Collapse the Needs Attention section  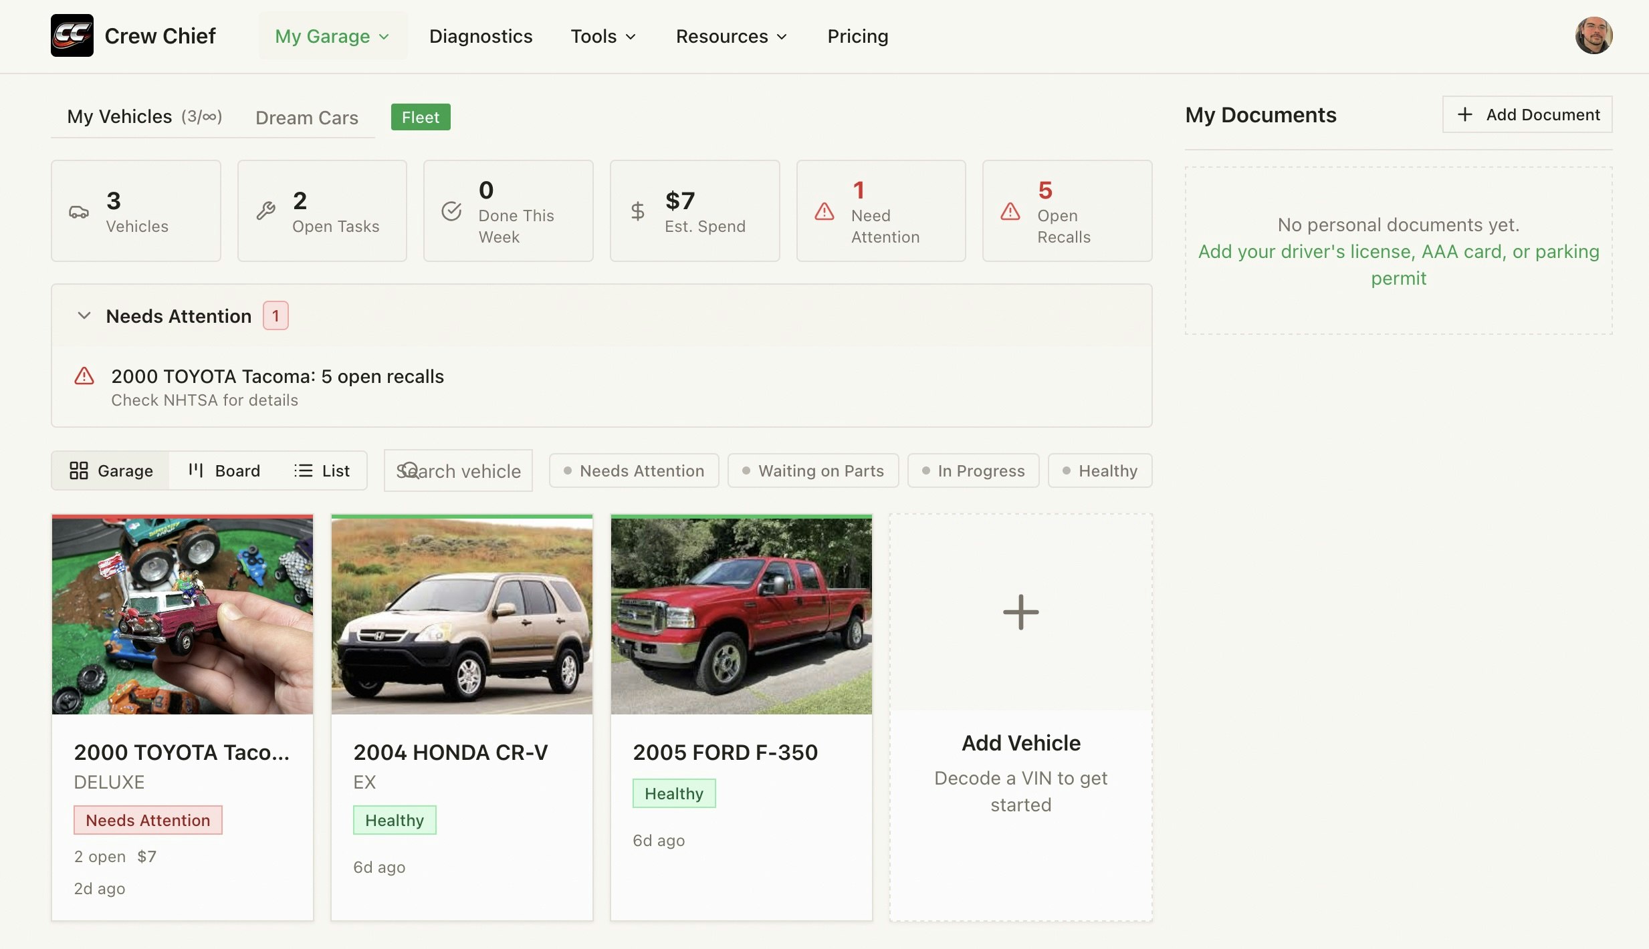coord(84,315)
